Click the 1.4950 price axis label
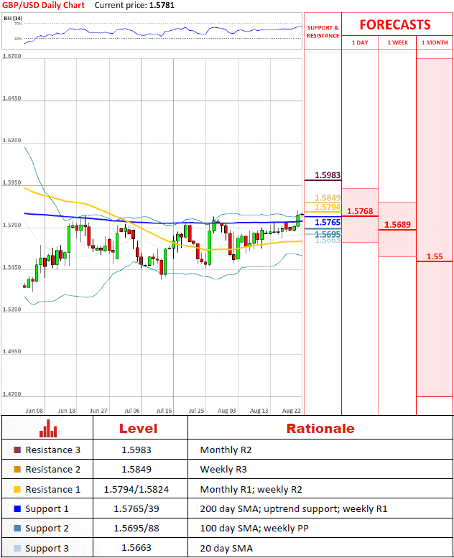The height and width of the screenshot is (558, 454). pyautogui.click(x=11, y=352)
